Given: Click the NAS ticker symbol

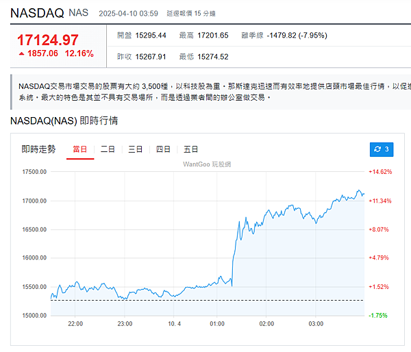Looking at the screenshot, I should [x=79, y=12].
